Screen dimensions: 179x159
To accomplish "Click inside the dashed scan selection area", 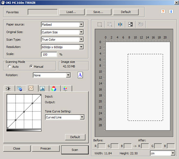I will (145, 87).
